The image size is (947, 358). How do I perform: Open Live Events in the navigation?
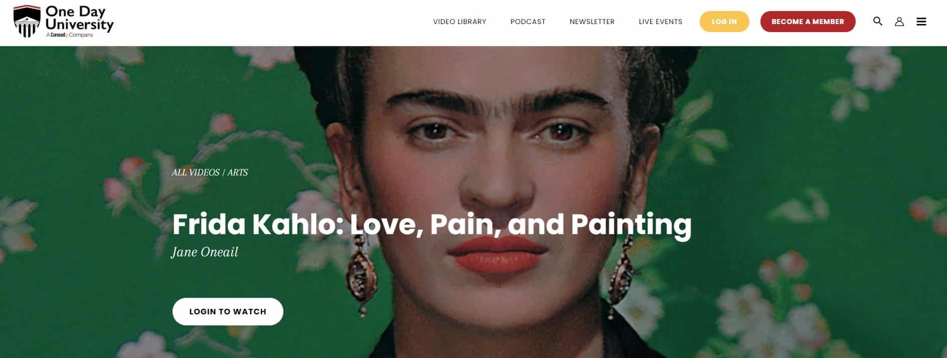pyautogui.click(x=660, y=22)
